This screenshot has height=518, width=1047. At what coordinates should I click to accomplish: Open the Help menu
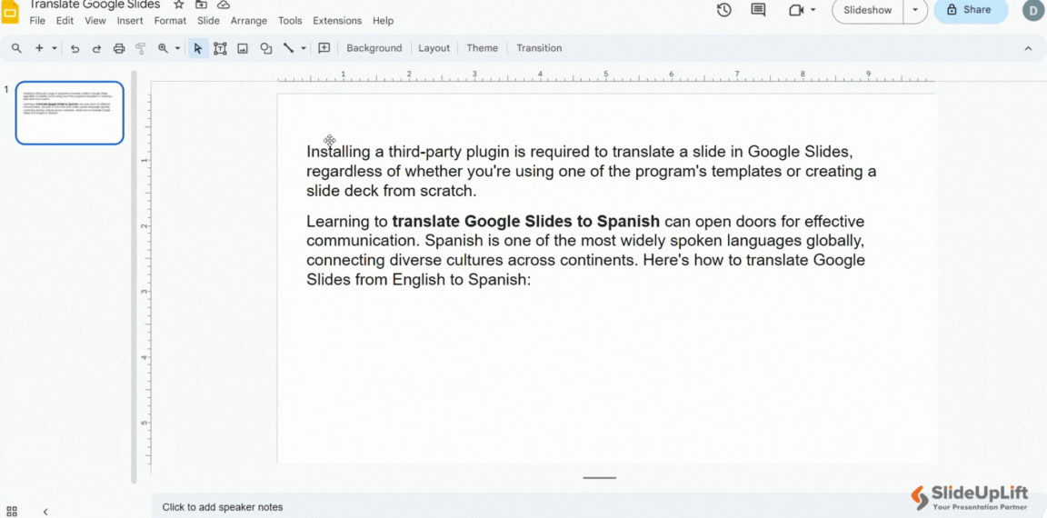coord(384,21)
